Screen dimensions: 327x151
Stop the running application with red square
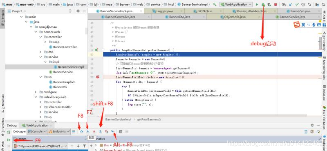point(275,4)
